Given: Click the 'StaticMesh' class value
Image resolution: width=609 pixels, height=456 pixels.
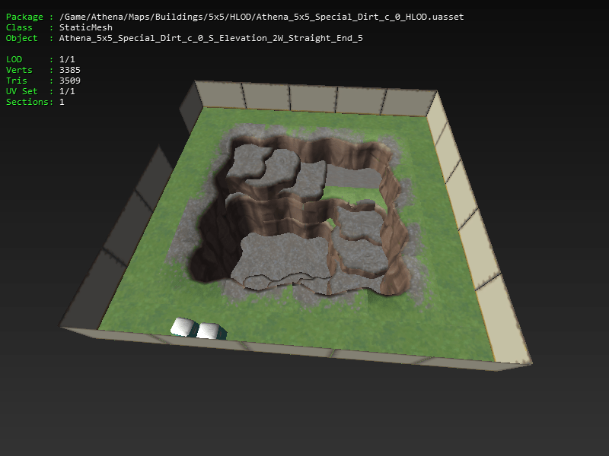Looking at the screenshot, I should coord(86,27).
